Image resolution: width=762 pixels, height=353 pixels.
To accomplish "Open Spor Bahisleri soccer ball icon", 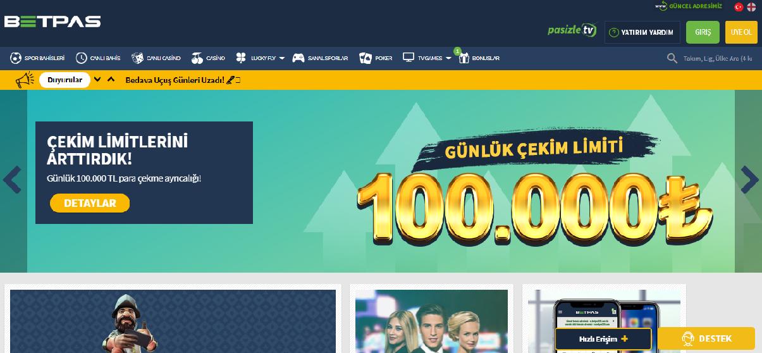I will click(16, 58).
